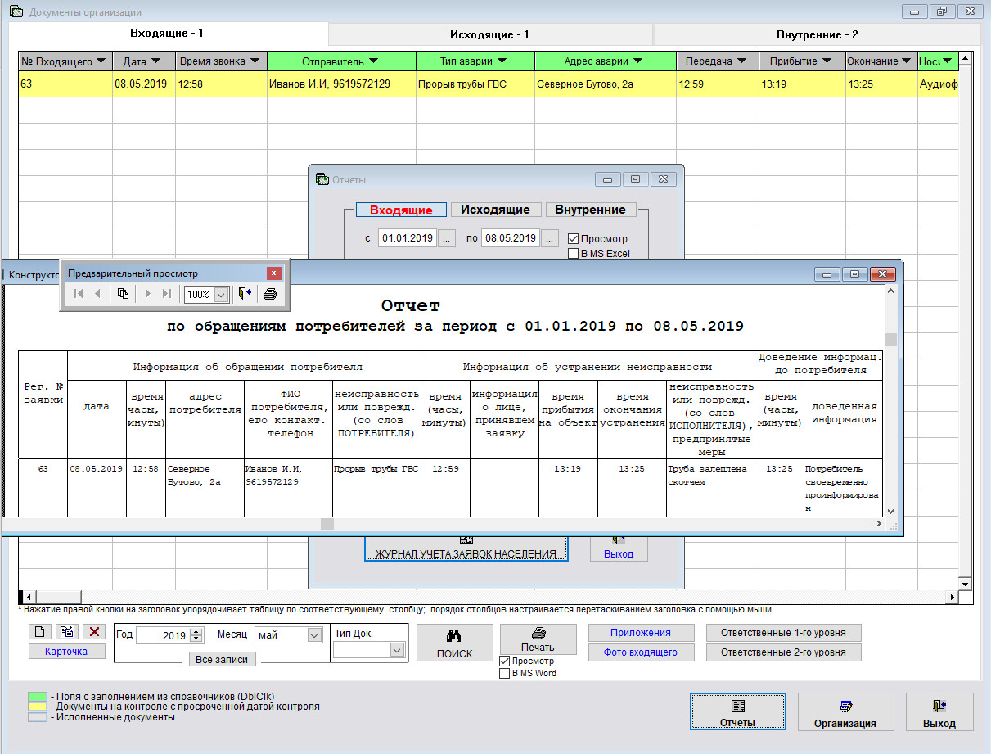Toggle Просмотр checkbox under Печать
The width and height of the screenshot is (991, 754).
[x=504, y=661]
